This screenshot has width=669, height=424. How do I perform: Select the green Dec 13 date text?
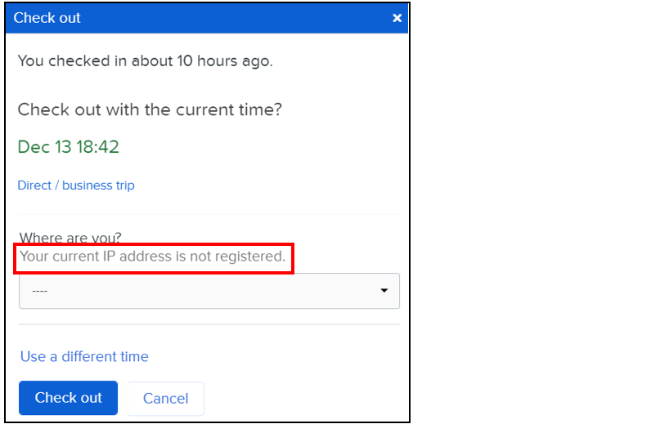point(44,147)
